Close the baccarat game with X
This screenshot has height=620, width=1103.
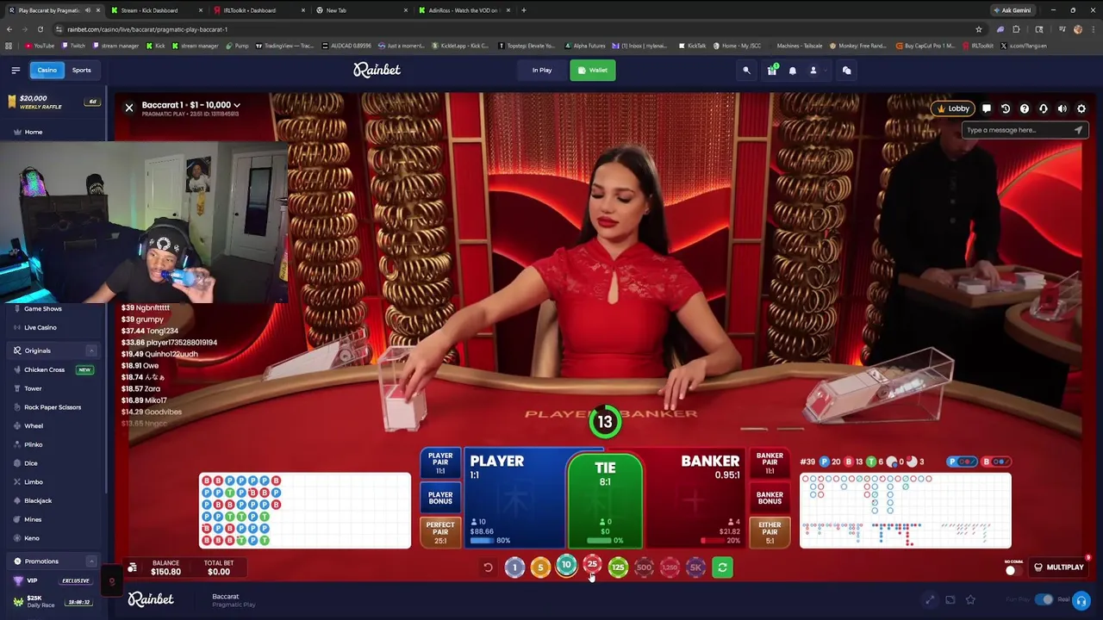(x=129, y=108)
